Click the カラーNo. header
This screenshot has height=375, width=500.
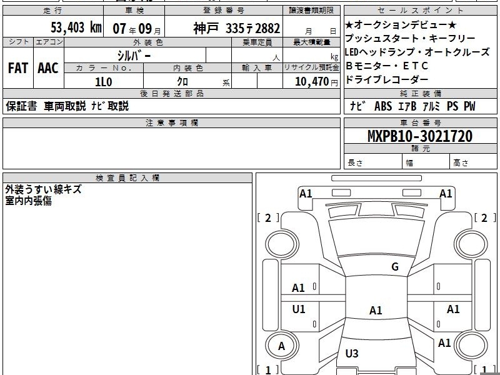(104, 68)
